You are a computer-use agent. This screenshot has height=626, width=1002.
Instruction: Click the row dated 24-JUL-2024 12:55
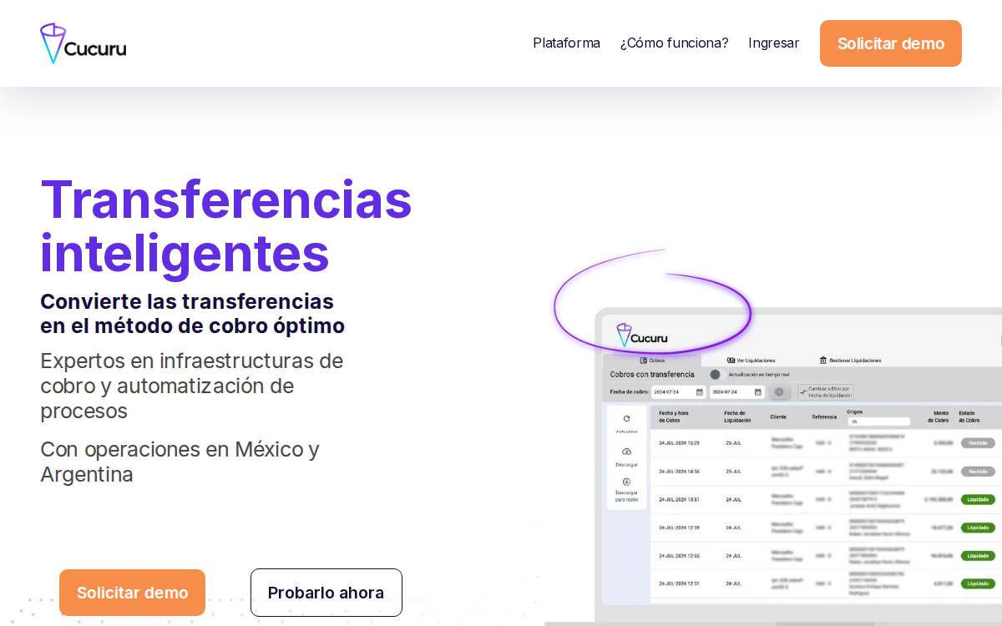point(827,555)
